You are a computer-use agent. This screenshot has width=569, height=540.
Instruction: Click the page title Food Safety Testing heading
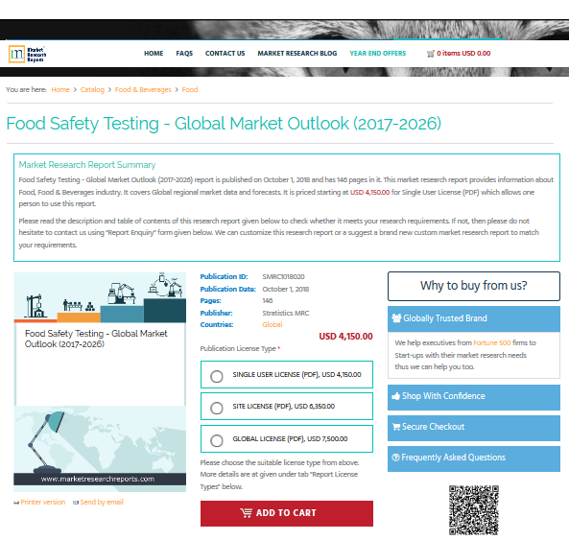tap(224, 124)
